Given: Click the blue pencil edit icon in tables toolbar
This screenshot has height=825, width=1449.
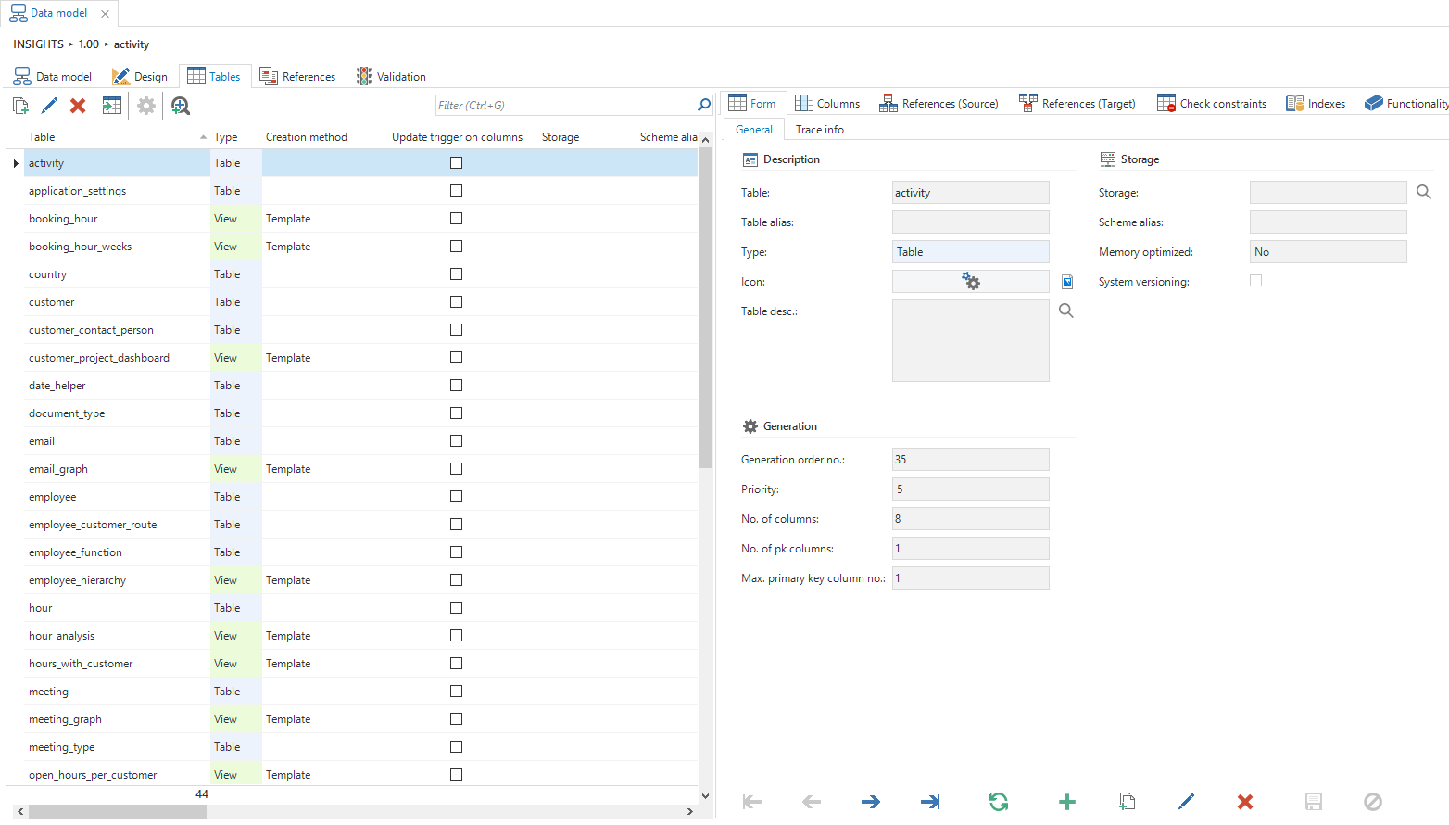Looking at the screenshot, I should 49,106.
